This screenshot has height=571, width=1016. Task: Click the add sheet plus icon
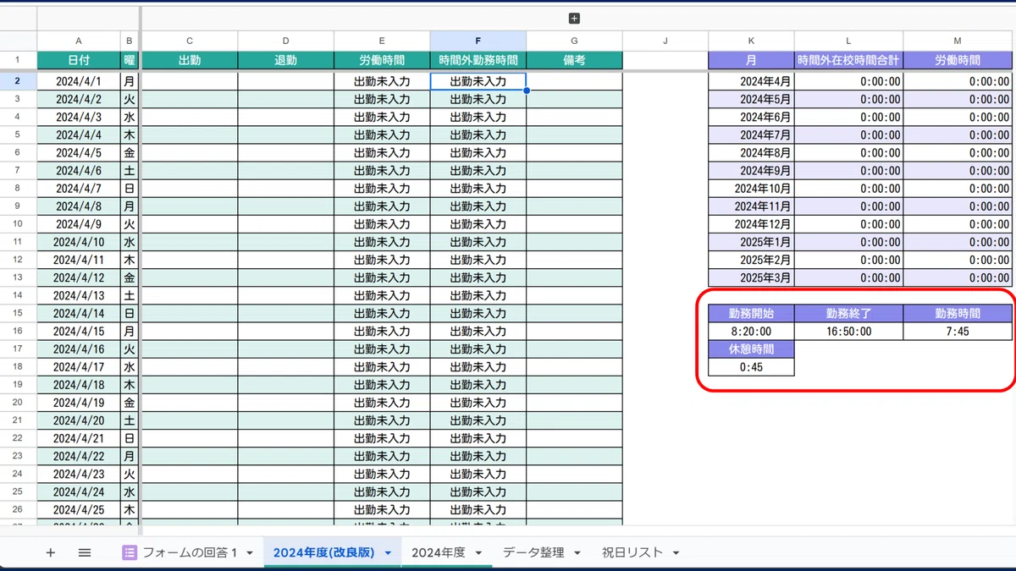click(50, 552)
